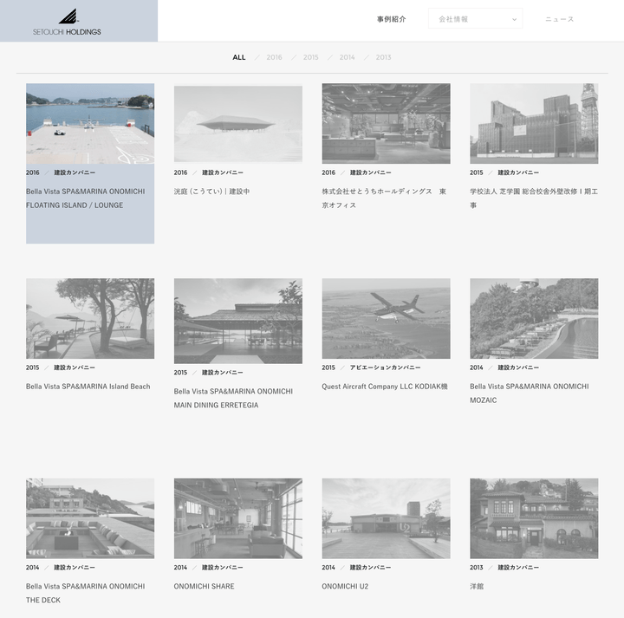
Task: Click the ONOMICHI THE DECK title
Action: 86,593
